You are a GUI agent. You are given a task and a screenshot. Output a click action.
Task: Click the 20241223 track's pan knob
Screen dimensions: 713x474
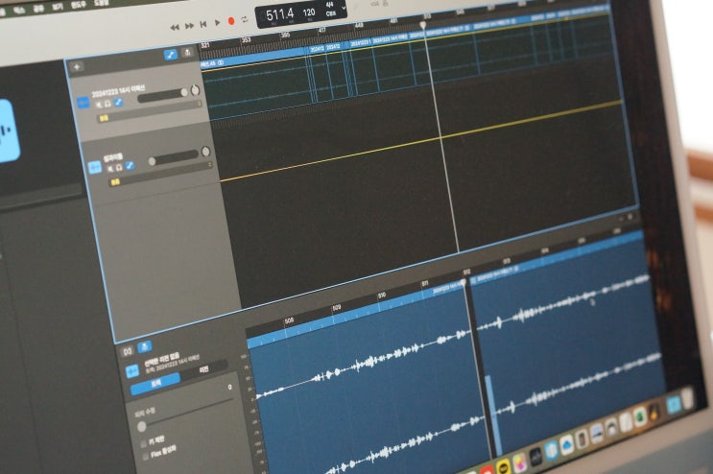pyautogui.click(x=195, y=90)
